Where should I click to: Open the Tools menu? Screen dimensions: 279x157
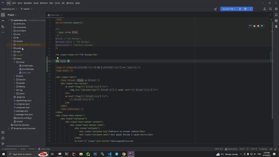pos(58,3)
